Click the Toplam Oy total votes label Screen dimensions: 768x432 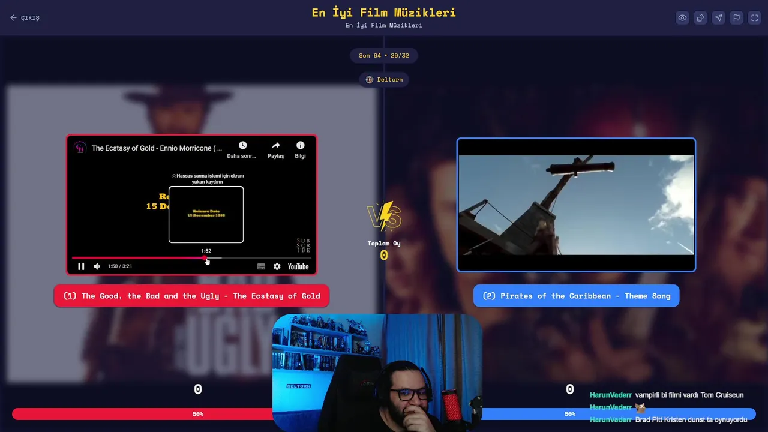(x=384, y=244)
